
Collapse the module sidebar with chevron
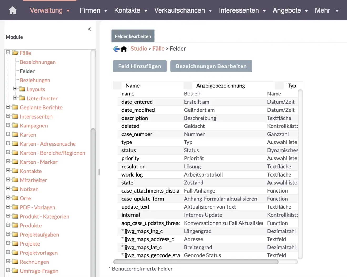click(89, 29)
